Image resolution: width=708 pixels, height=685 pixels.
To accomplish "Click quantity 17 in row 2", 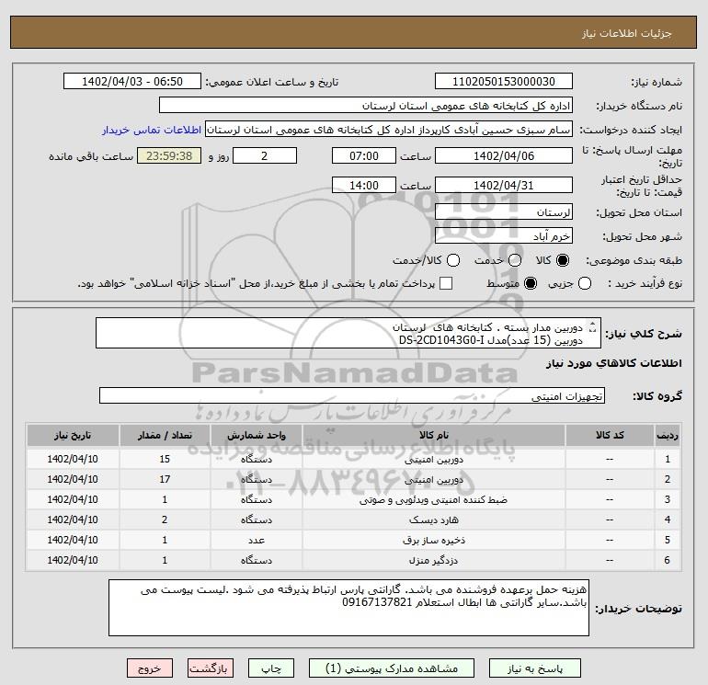I will point(165,480).
